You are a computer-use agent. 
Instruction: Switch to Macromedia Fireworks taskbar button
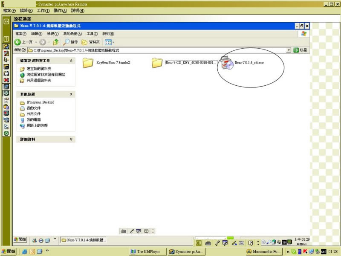tap(264, 252)
